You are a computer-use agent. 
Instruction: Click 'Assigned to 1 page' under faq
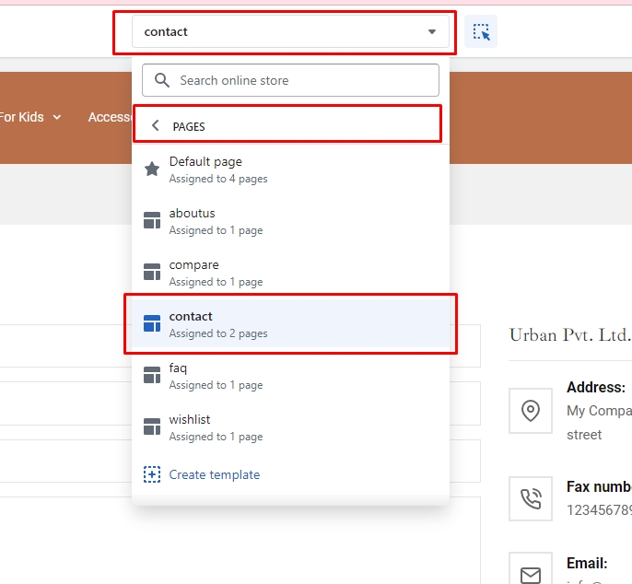point(216,385)
